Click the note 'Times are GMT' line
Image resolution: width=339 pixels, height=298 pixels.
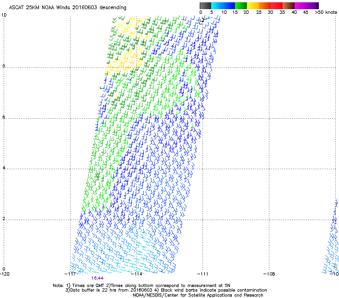click(142, 286)
